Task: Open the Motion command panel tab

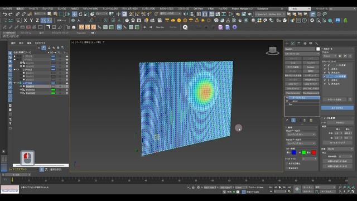Action: point(305,44)
